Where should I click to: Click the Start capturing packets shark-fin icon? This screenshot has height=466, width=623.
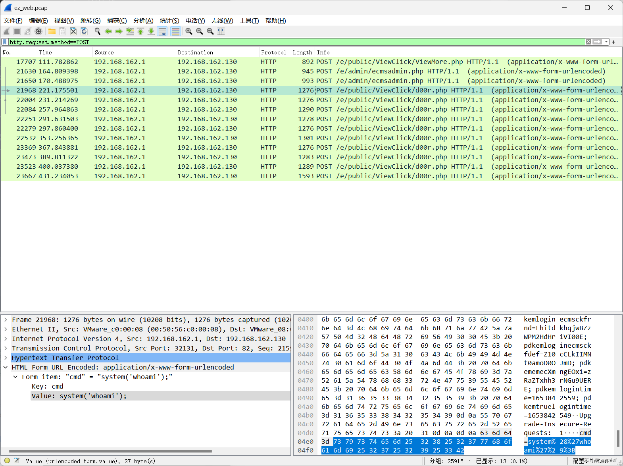click(x=6, y=31)
